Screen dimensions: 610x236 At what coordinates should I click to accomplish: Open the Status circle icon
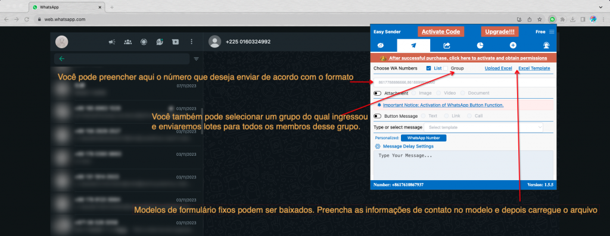(144, 42)
